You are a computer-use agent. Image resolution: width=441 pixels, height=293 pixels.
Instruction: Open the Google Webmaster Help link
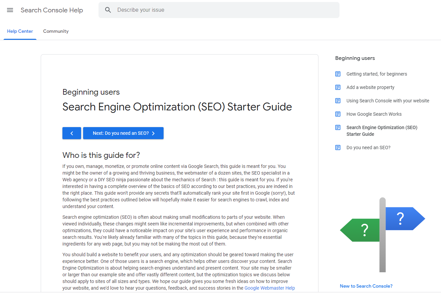pos(269,288)
